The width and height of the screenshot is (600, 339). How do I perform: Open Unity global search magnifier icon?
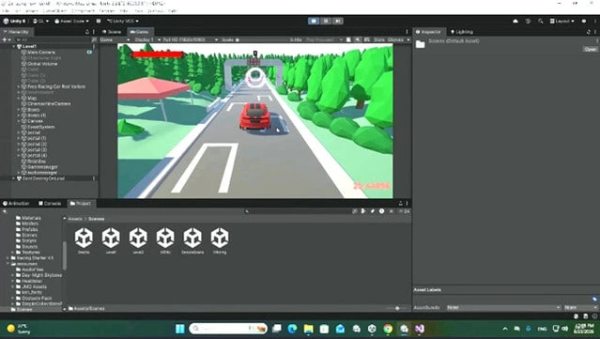point(540,21)
